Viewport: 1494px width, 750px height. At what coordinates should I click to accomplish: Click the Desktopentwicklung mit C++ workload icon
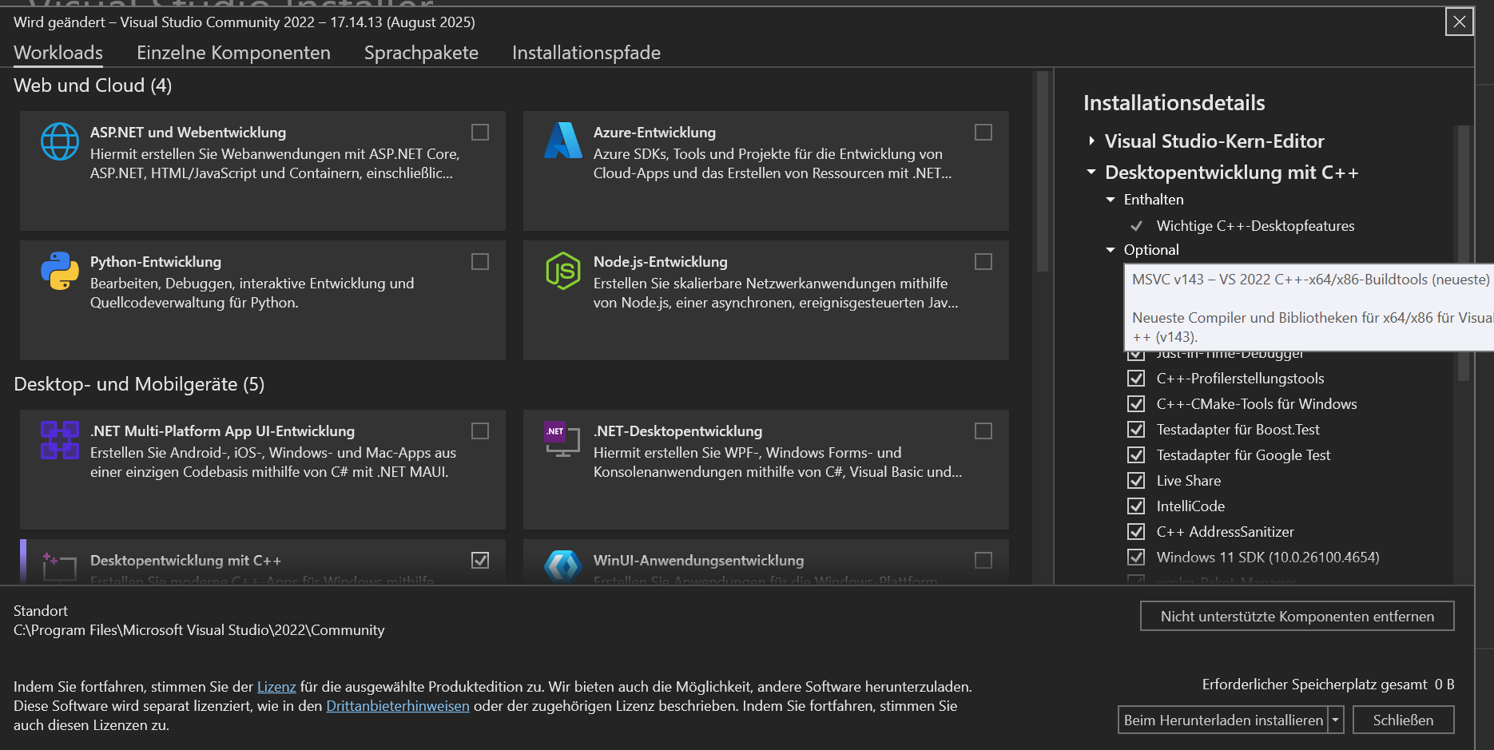pos(60,567)
